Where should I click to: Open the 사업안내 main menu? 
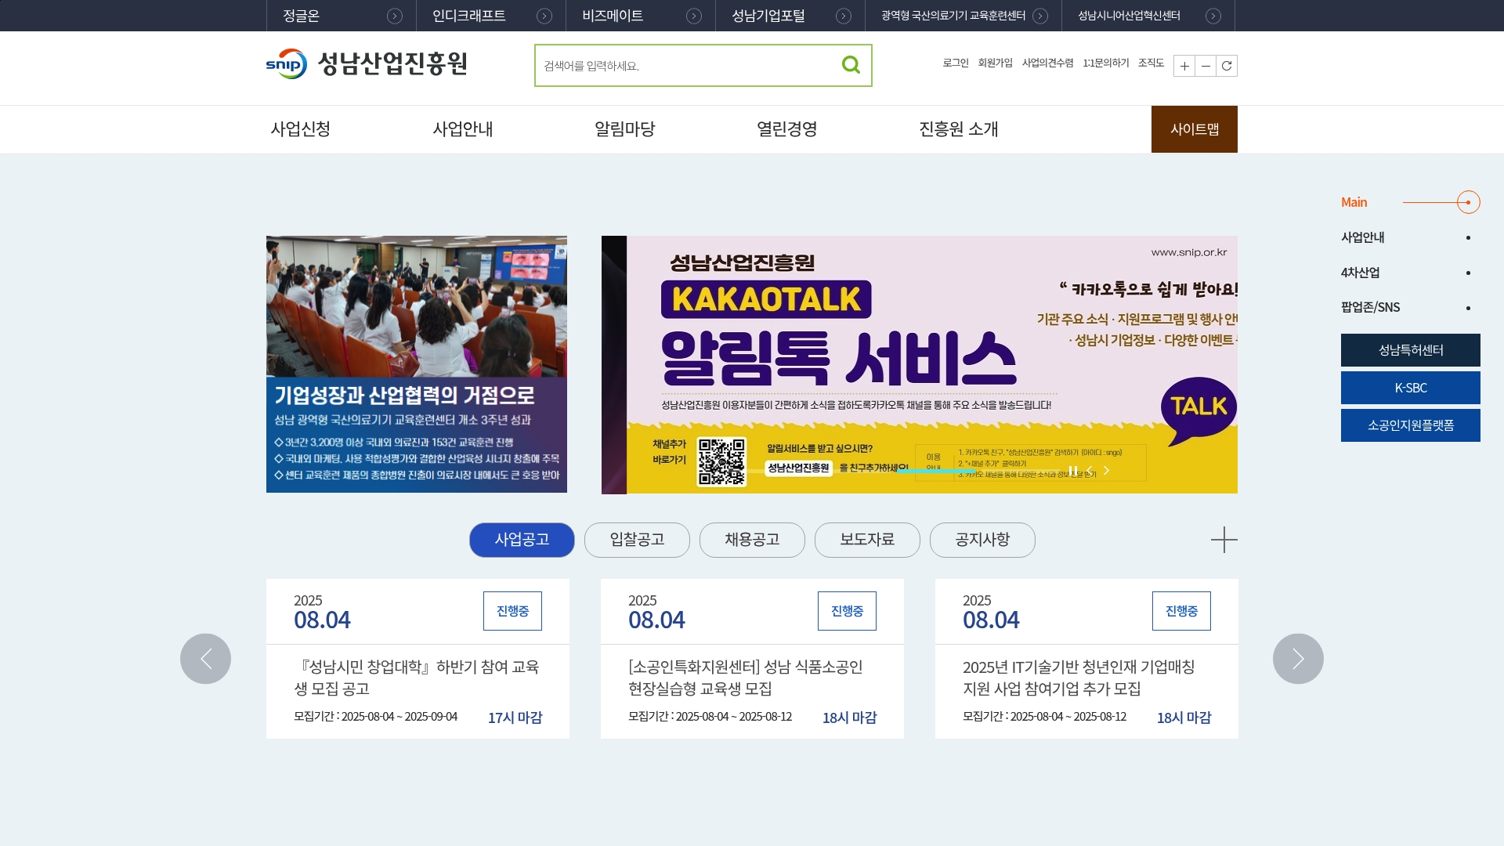[x=463, y=129]
